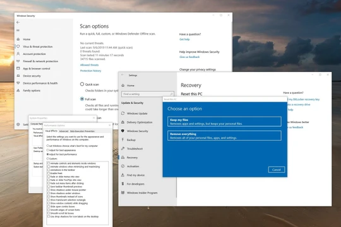Check Show window contents while dragging
The image size is (341, 227).
pos(49,203)
